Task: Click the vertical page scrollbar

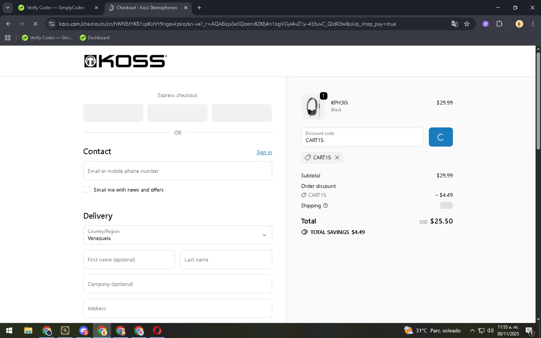Action: tap(538, 101)
